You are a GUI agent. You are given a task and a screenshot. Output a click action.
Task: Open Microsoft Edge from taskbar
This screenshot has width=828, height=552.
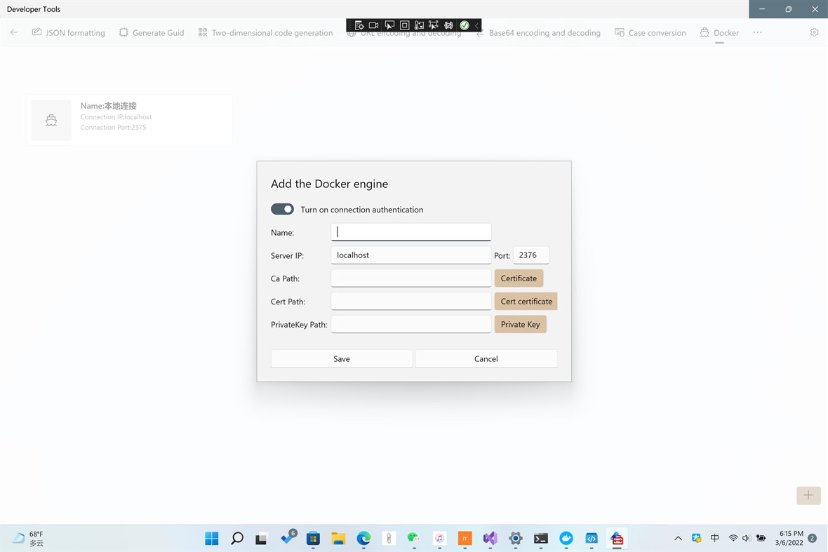point(364,538)
